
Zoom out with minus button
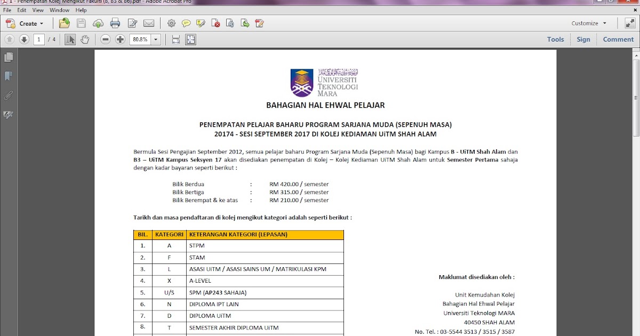(x=106, y=39)
